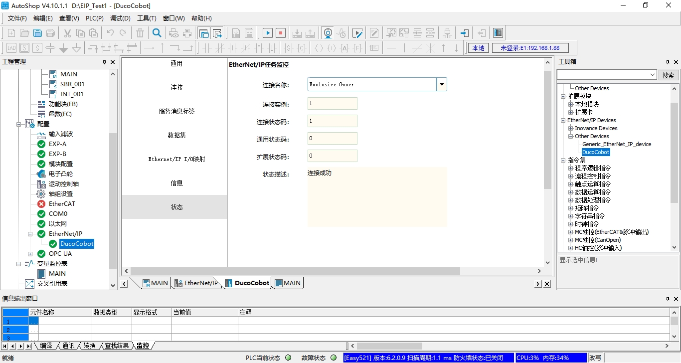Click the editor's horizontal scrollbar
Image resolution: width=681 pixels, height=363 pixels.
point(295,271)
